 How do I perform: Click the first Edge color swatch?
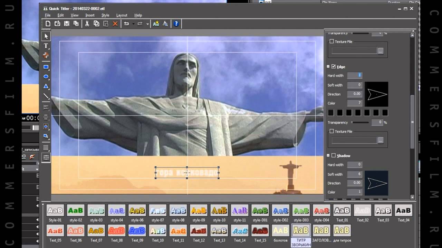(331, 113)
